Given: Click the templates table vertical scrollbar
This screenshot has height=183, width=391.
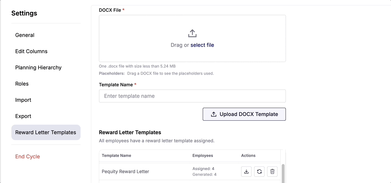Looking at the screenshot, I should pyautogui.click(x=283, y=173).
